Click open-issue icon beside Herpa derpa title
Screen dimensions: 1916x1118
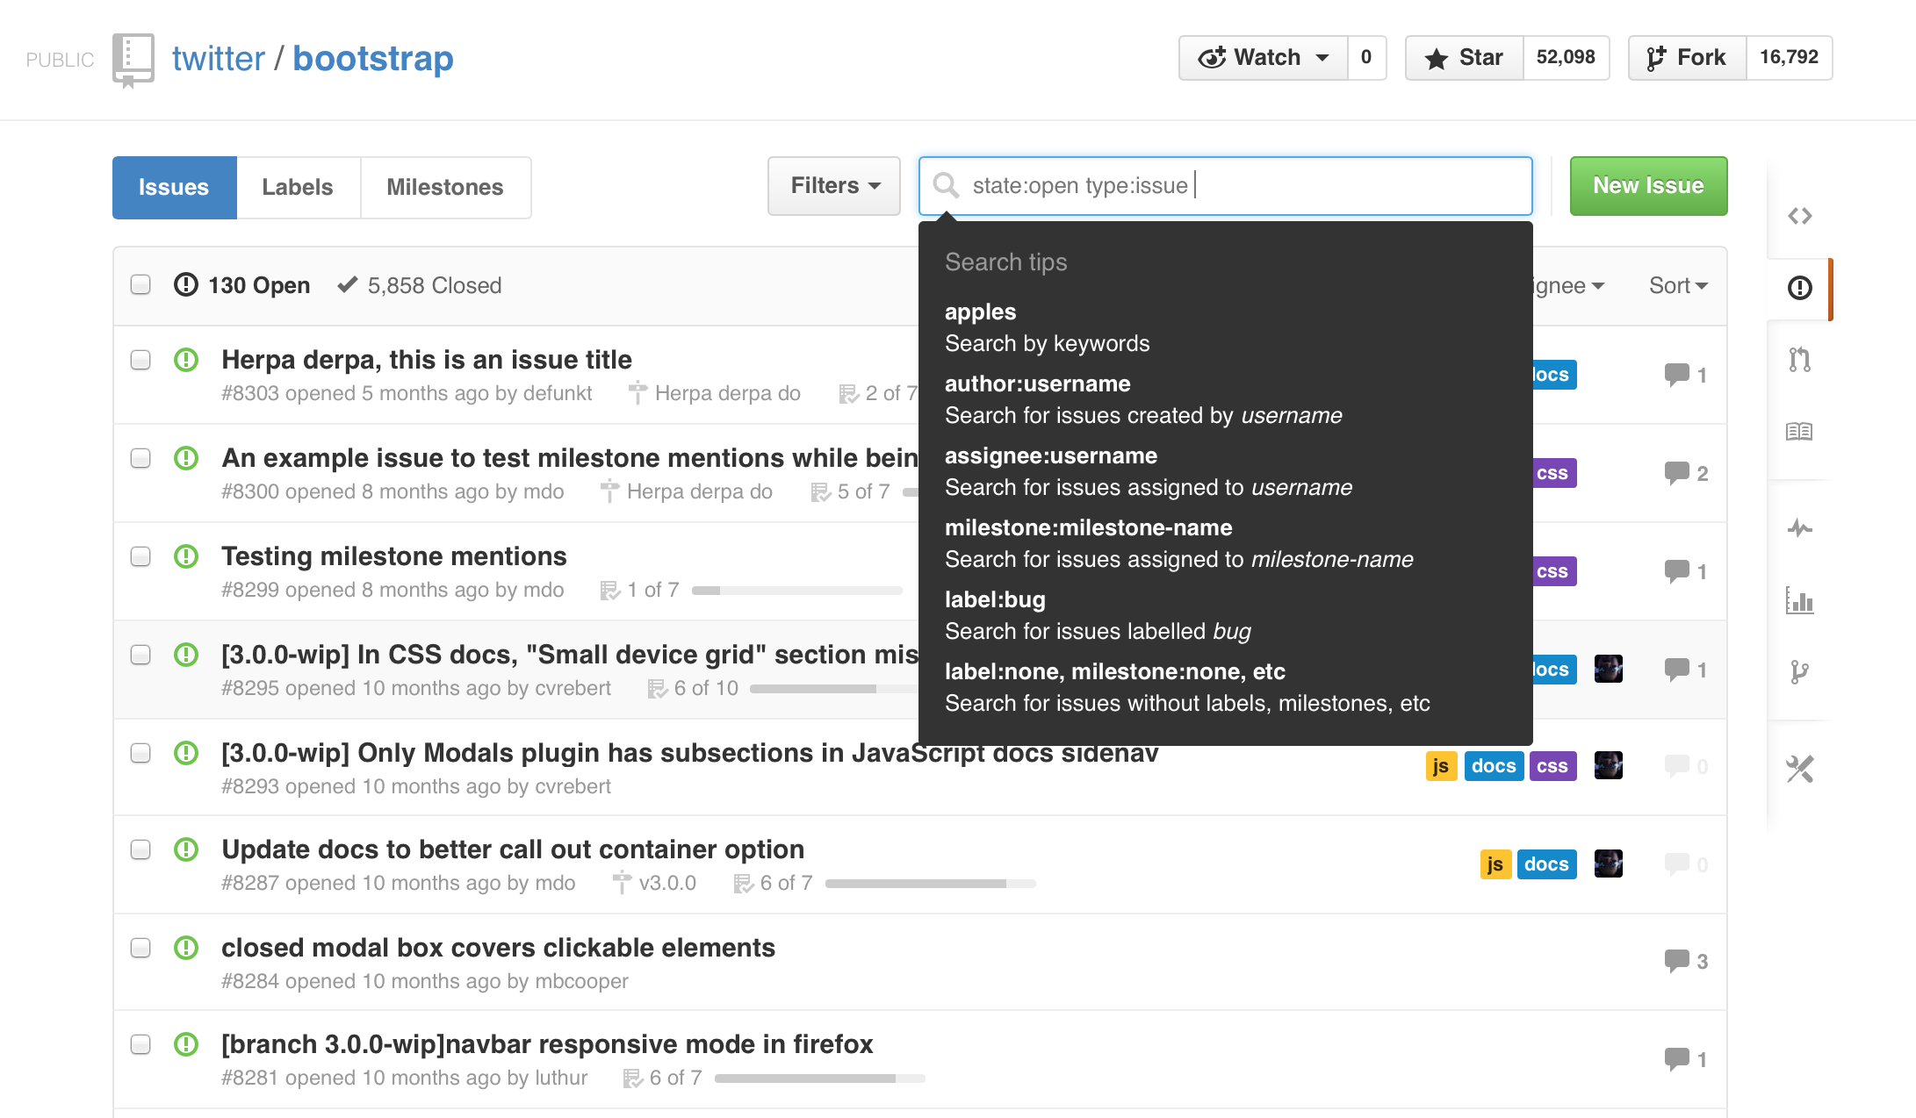click(186, 360)
